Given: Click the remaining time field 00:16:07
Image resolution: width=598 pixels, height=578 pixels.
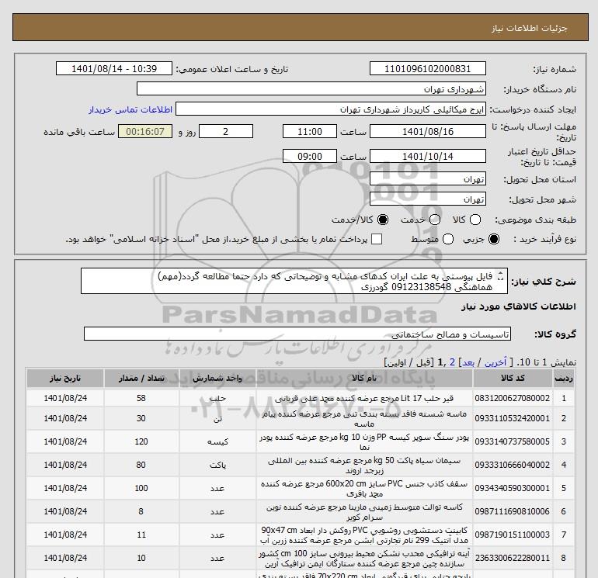Looking at the screenshot, I should coord(145,131).
